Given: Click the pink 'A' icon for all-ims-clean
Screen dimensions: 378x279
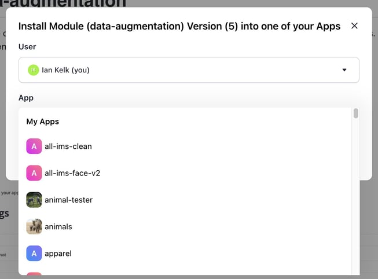Looking at the screenshot, I should (x=34, y=146).
